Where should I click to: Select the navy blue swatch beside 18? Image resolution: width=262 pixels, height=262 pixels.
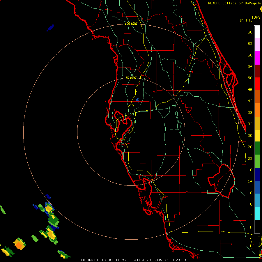257,174
